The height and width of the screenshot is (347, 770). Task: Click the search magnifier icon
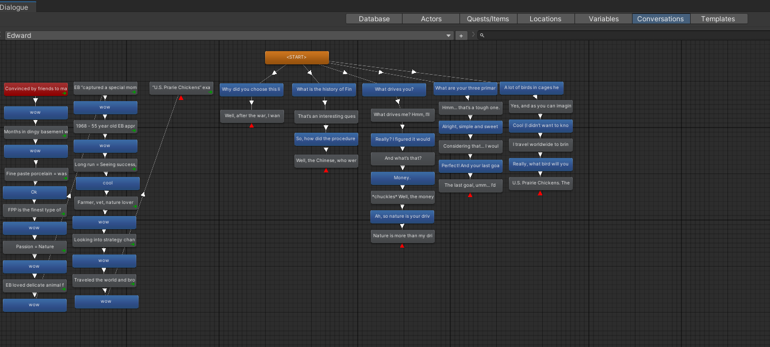click(482, 36)
